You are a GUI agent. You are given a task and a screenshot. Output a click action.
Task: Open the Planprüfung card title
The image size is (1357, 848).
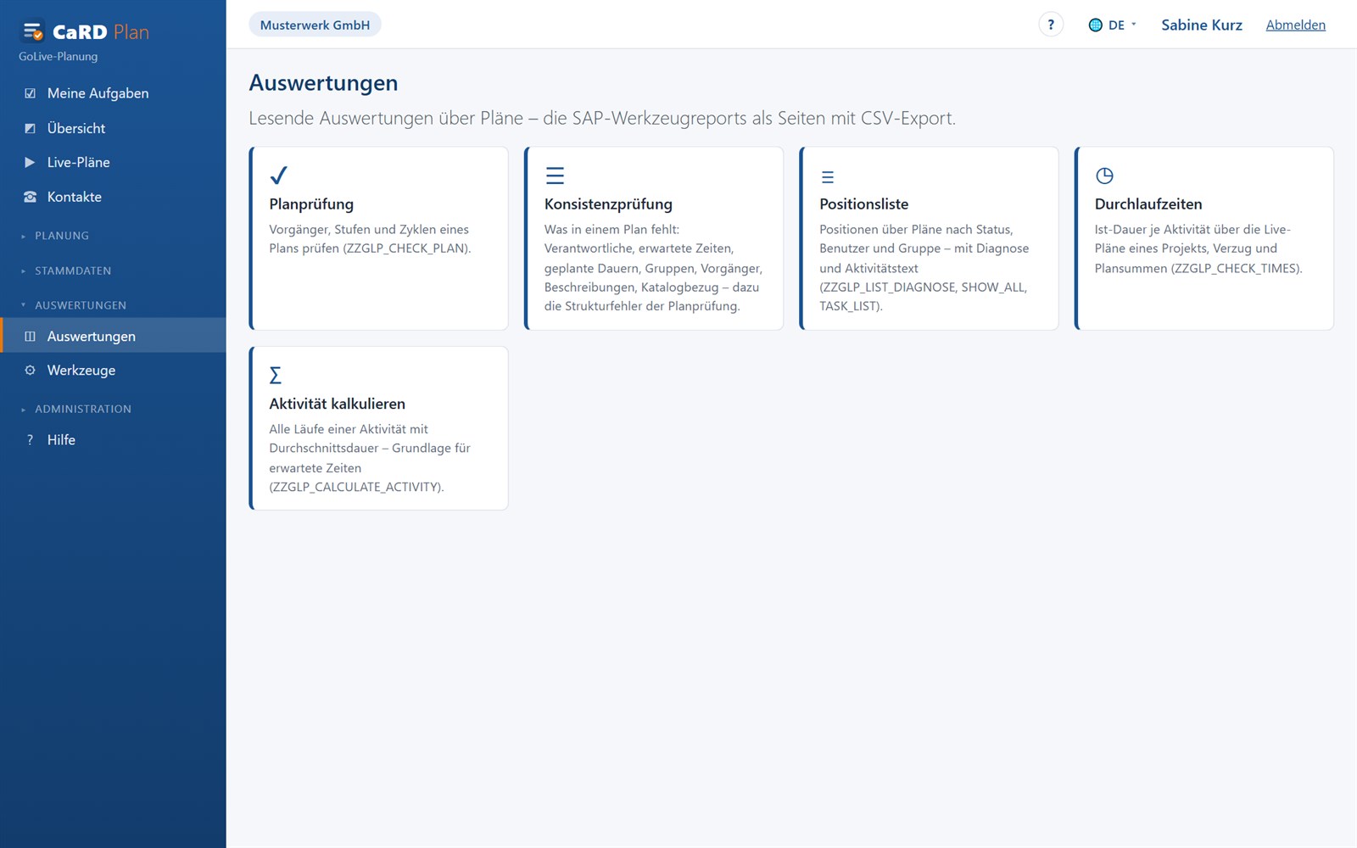click(311, 204)
